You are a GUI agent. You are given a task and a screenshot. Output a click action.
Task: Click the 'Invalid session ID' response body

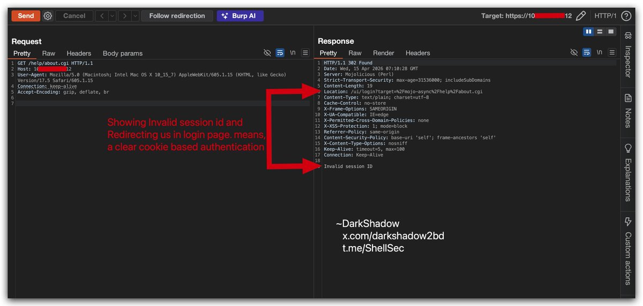pos(348,166)
